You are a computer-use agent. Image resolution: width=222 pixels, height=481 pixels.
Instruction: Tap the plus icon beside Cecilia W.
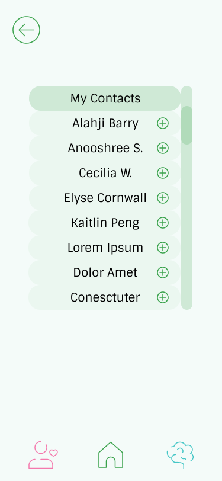point(163,173)
